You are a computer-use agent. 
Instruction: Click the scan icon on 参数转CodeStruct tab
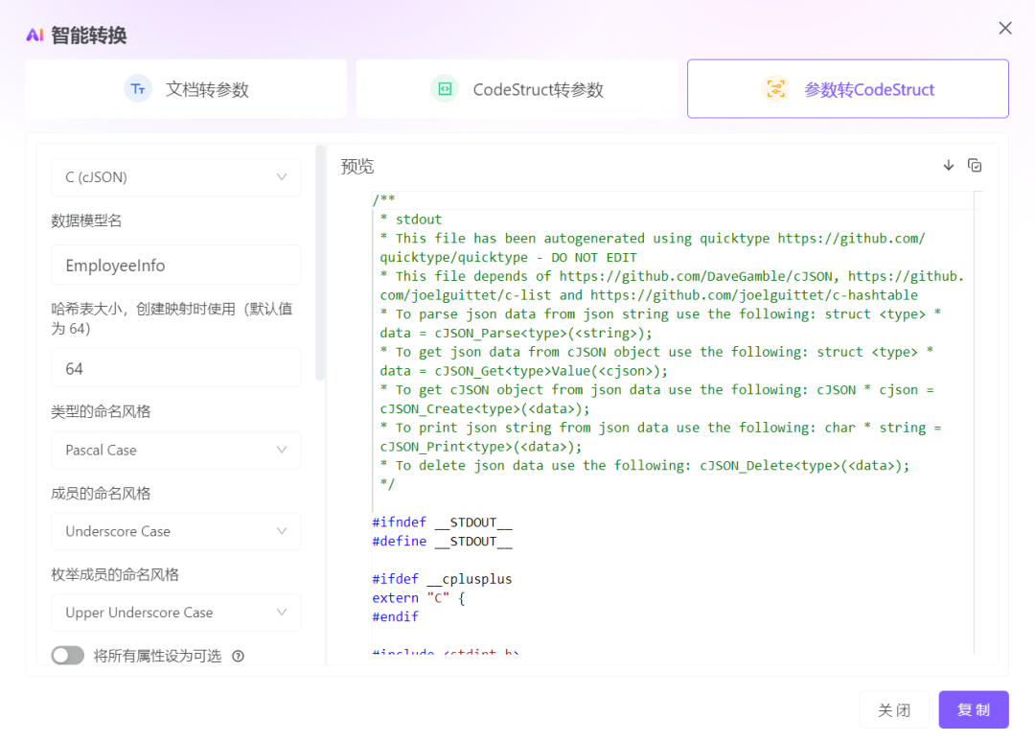(775, 88)
